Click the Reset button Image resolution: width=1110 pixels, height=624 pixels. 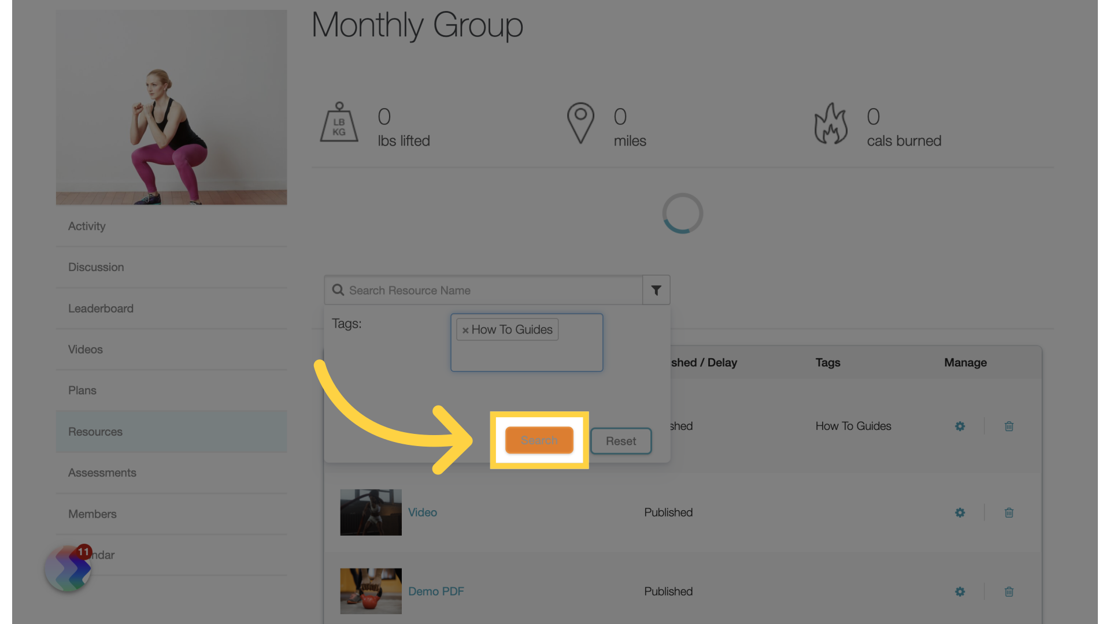[620, 440]
